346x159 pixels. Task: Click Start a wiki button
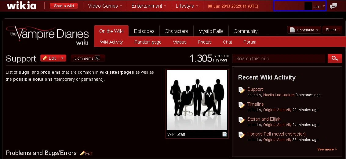coord(64,6)
